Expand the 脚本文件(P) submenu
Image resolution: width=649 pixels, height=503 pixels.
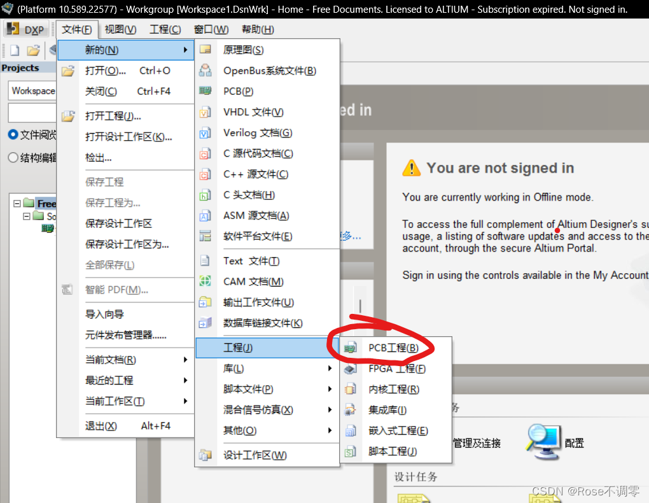click(330, 389)
